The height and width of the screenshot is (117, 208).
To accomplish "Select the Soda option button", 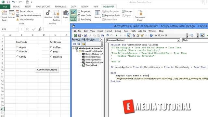I will (x=51, y=51).
